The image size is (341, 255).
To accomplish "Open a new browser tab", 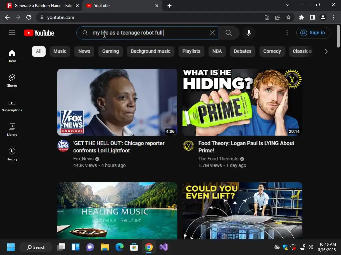I will [x=170, y=6].
